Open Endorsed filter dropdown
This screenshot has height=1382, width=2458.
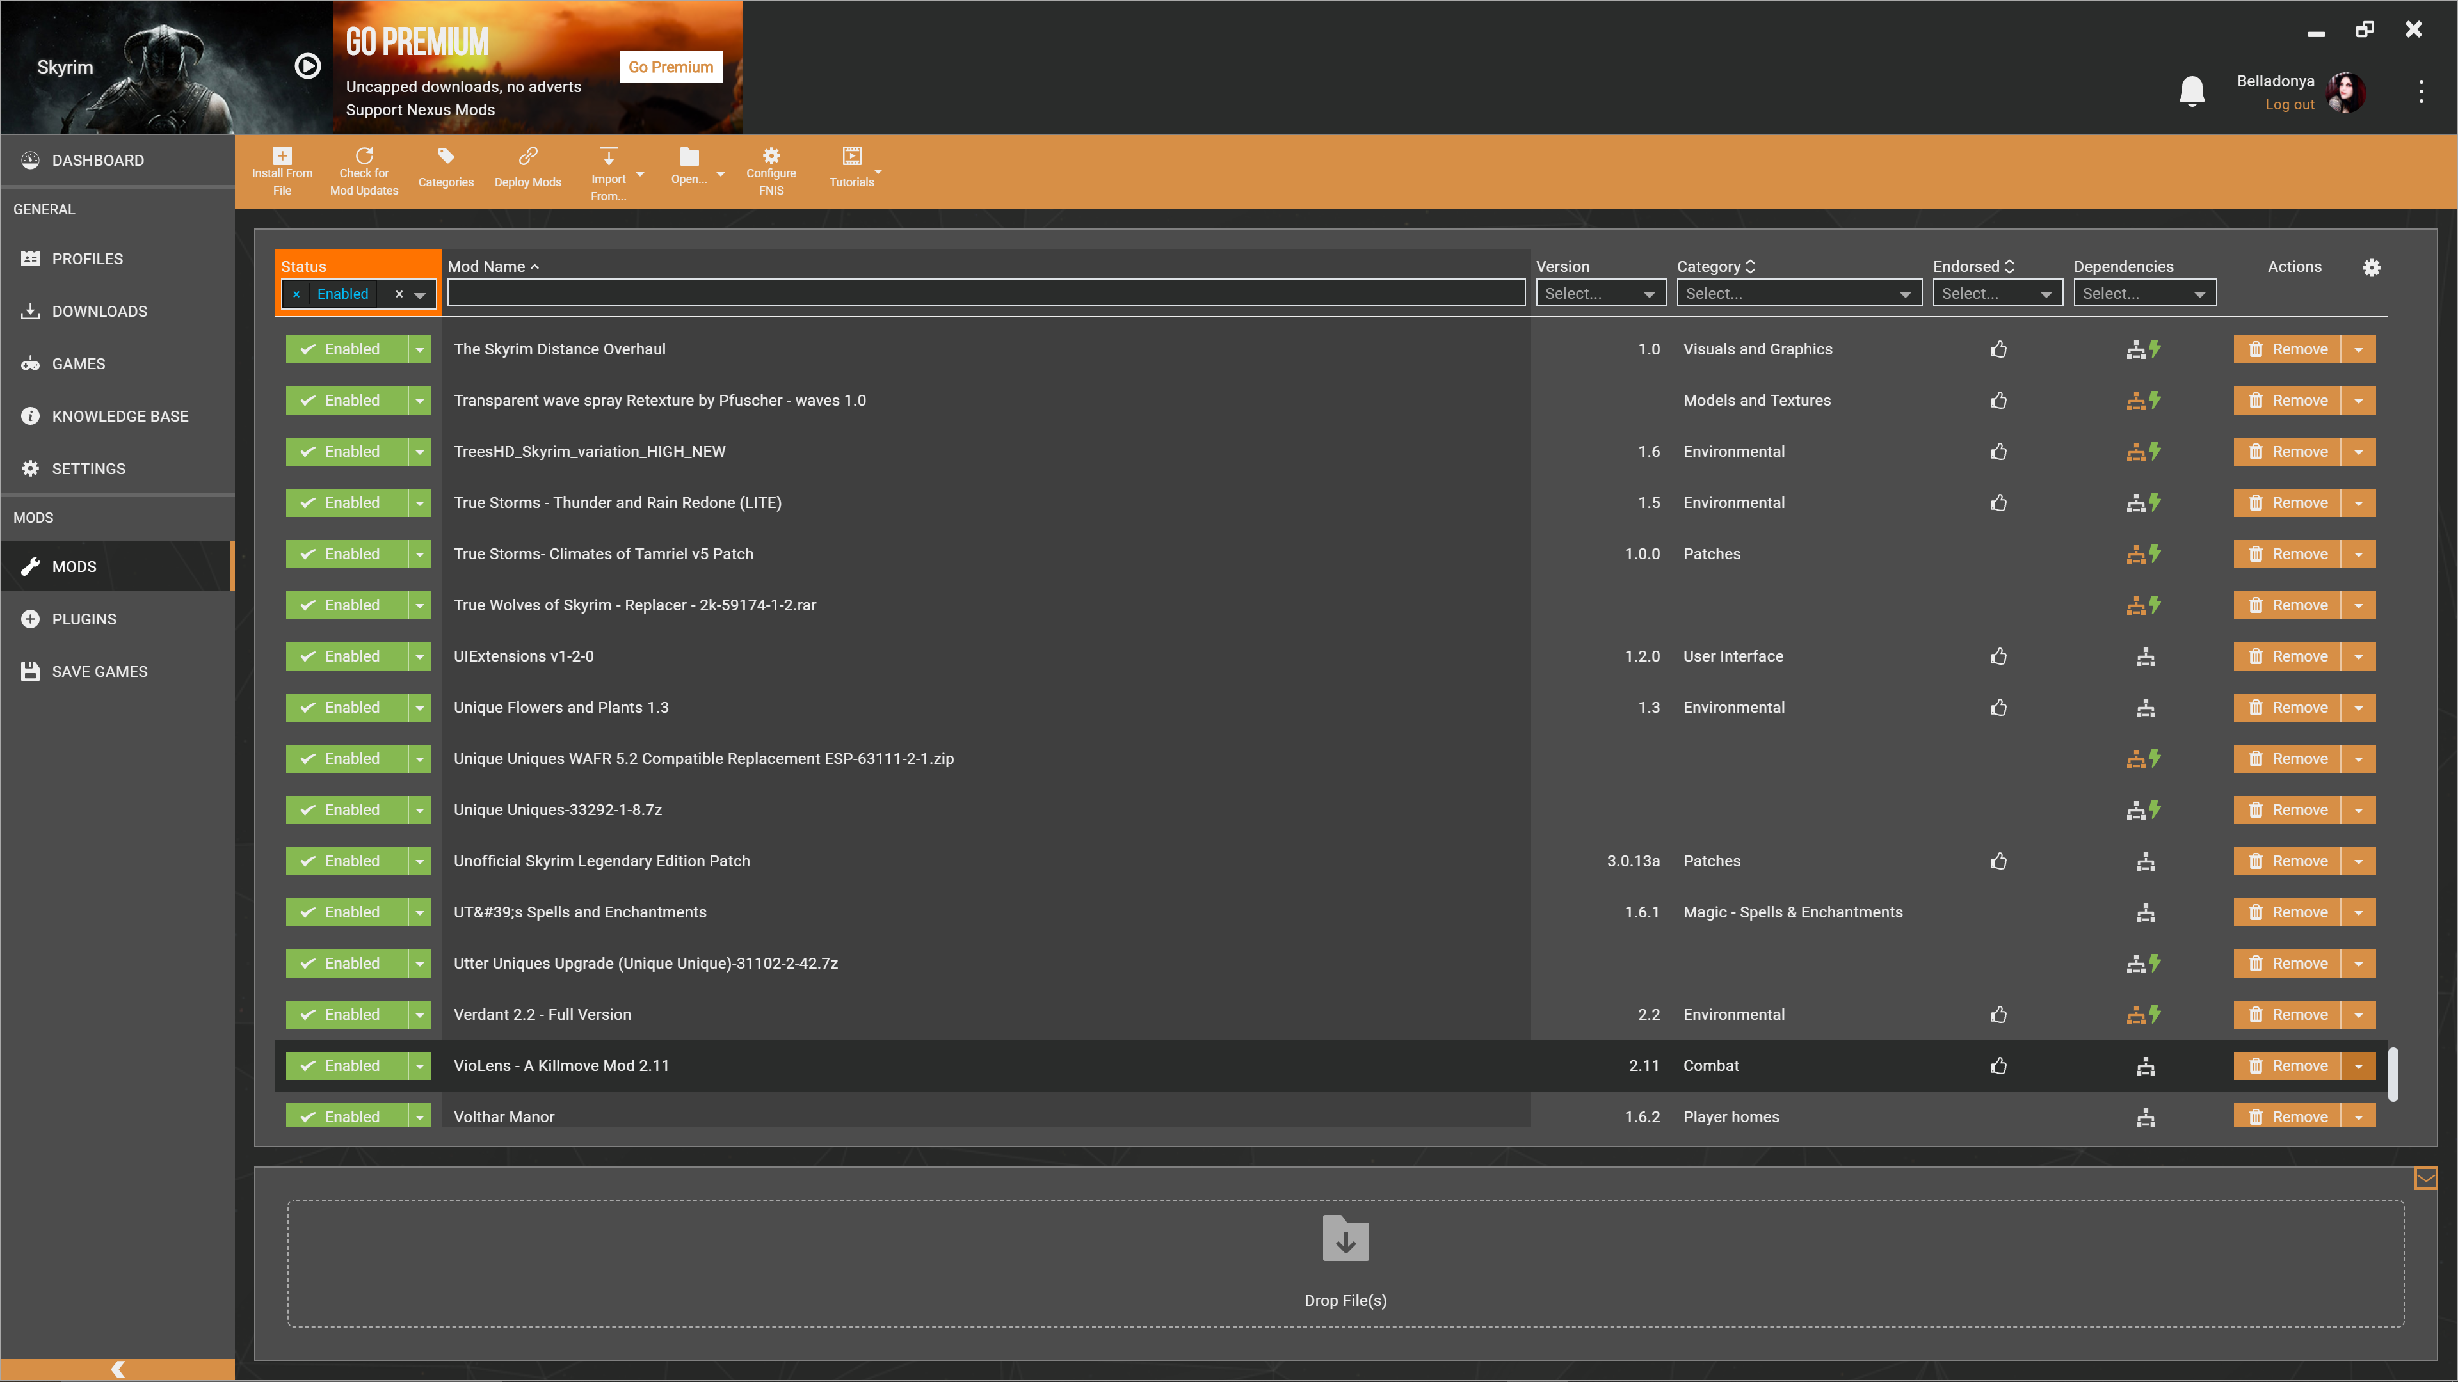point(1997,294)
